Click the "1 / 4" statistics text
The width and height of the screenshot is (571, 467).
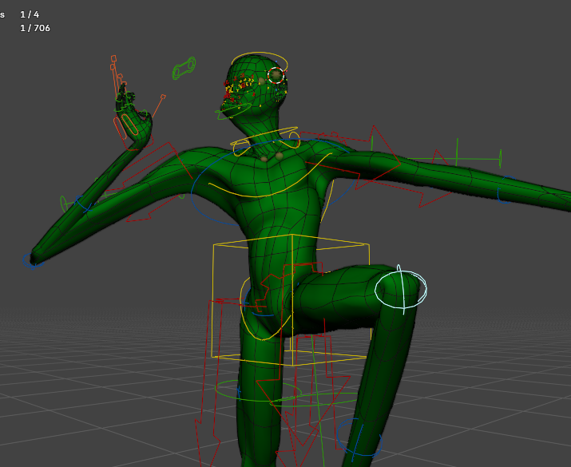point(30,14)
